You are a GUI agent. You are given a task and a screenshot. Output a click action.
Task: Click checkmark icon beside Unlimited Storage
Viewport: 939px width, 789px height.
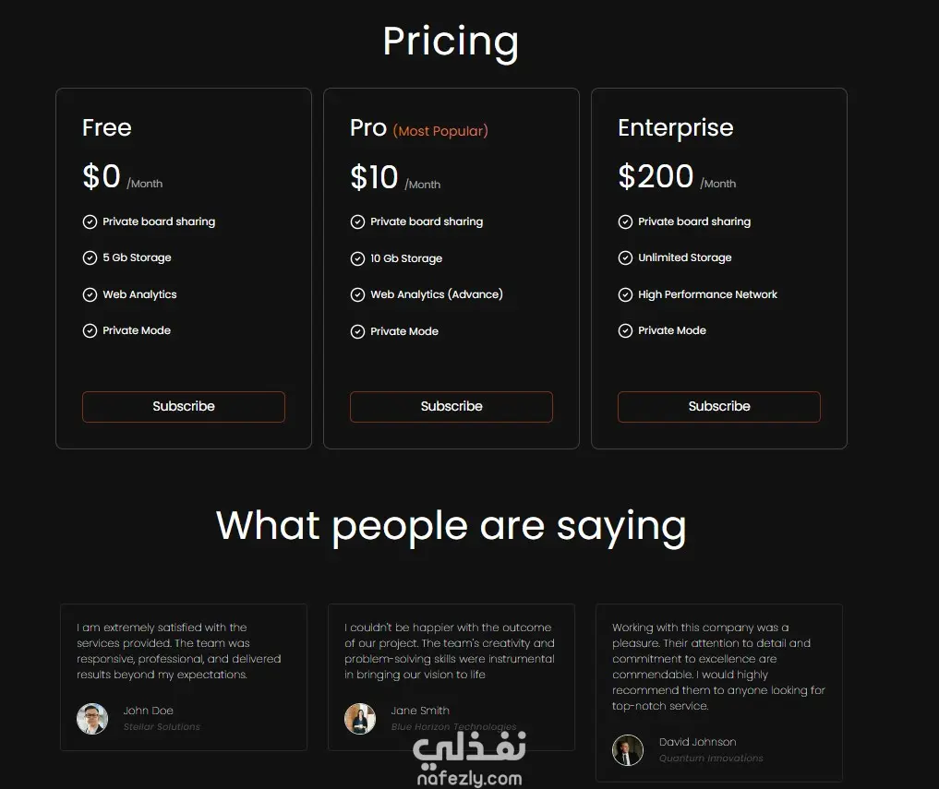pyautogui.click(x=625, y=258)
